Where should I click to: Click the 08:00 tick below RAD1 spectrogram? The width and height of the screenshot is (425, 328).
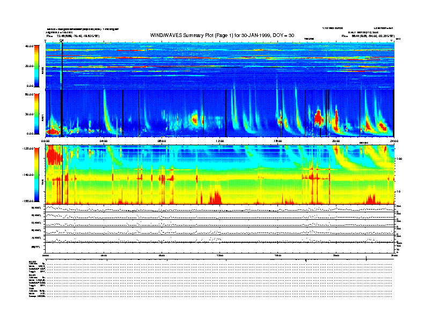point(162,141)
